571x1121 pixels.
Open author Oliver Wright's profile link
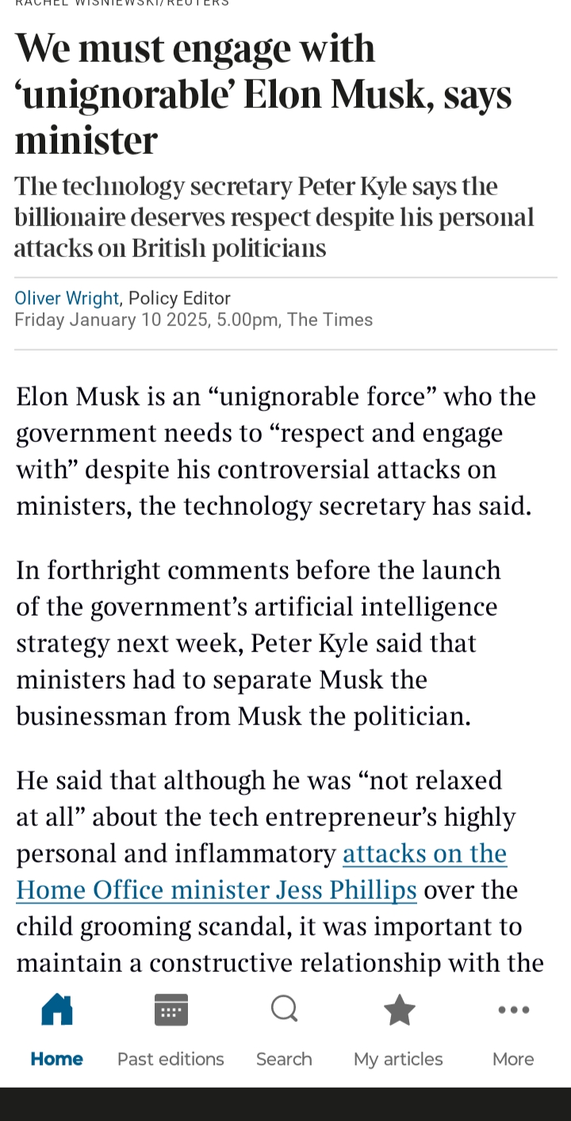(67, 298)
